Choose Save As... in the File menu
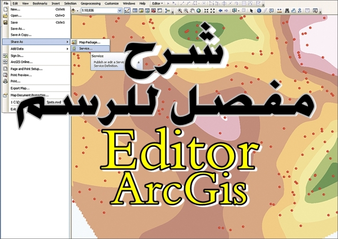This screenshot has width=338, height=239. tap(36, 28)
